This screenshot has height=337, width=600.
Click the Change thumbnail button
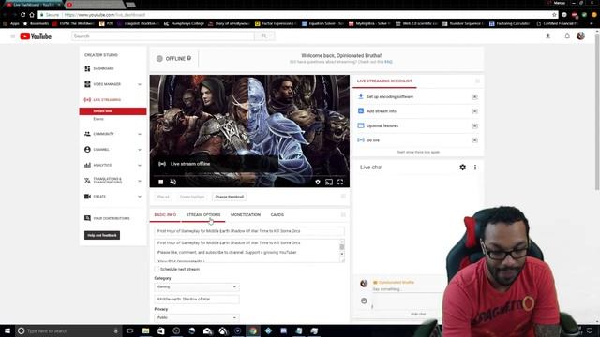[229, 197]
